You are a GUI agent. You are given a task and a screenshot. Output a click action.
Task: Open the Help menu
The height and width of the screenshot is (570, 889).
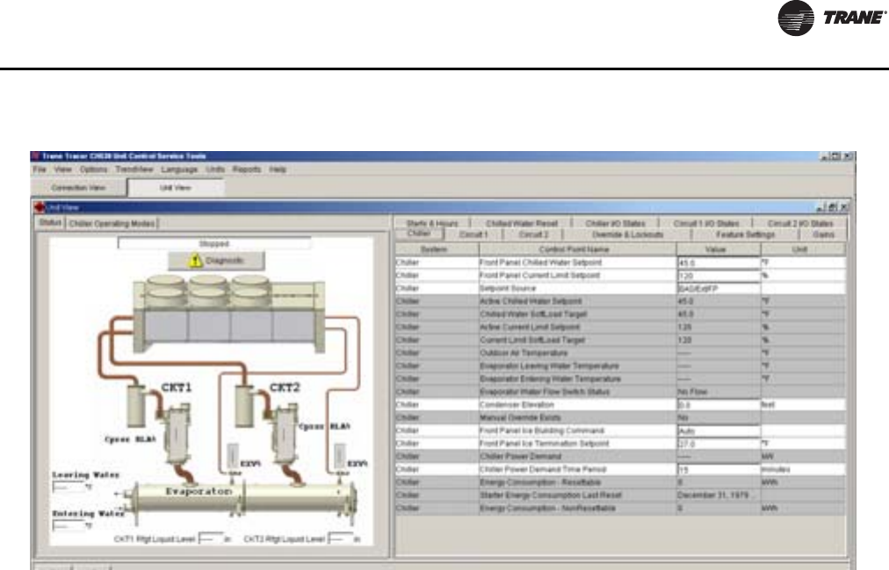click(278, 170)
